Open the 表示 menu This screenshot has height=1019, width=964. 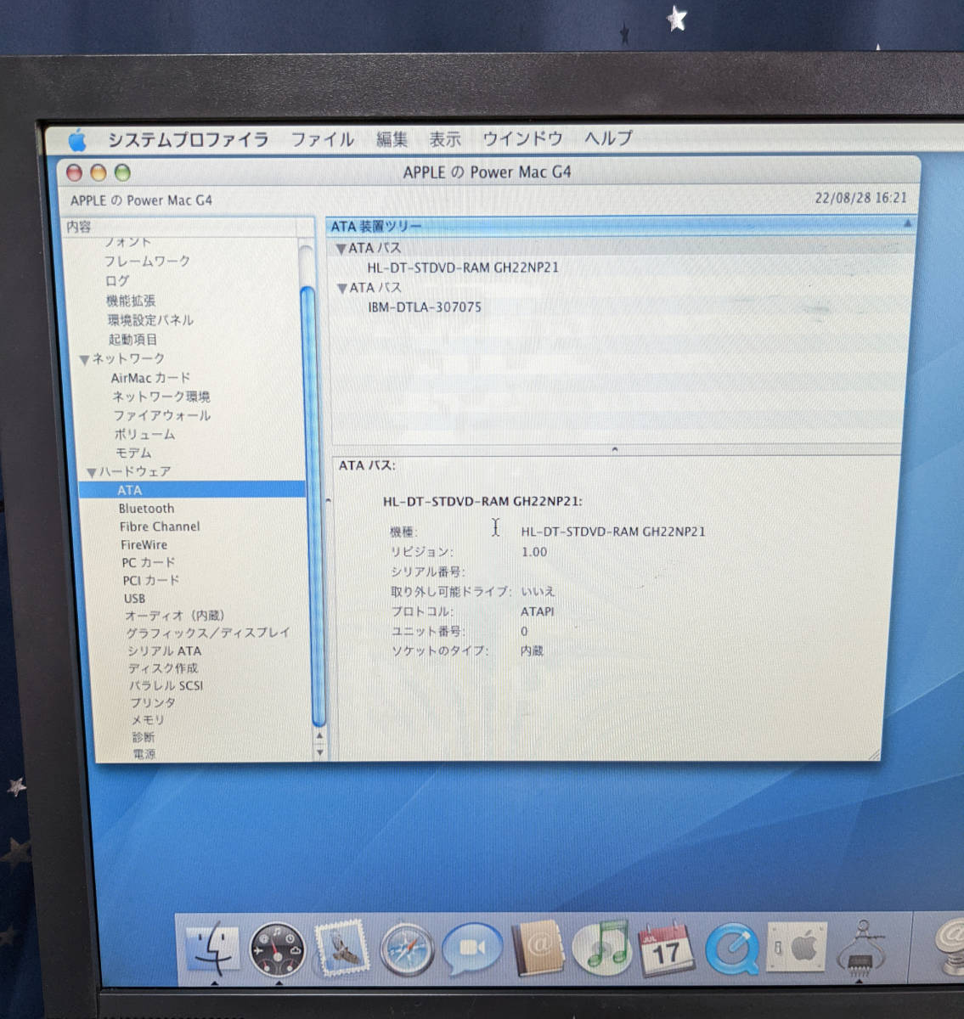[x=445, y=139]
